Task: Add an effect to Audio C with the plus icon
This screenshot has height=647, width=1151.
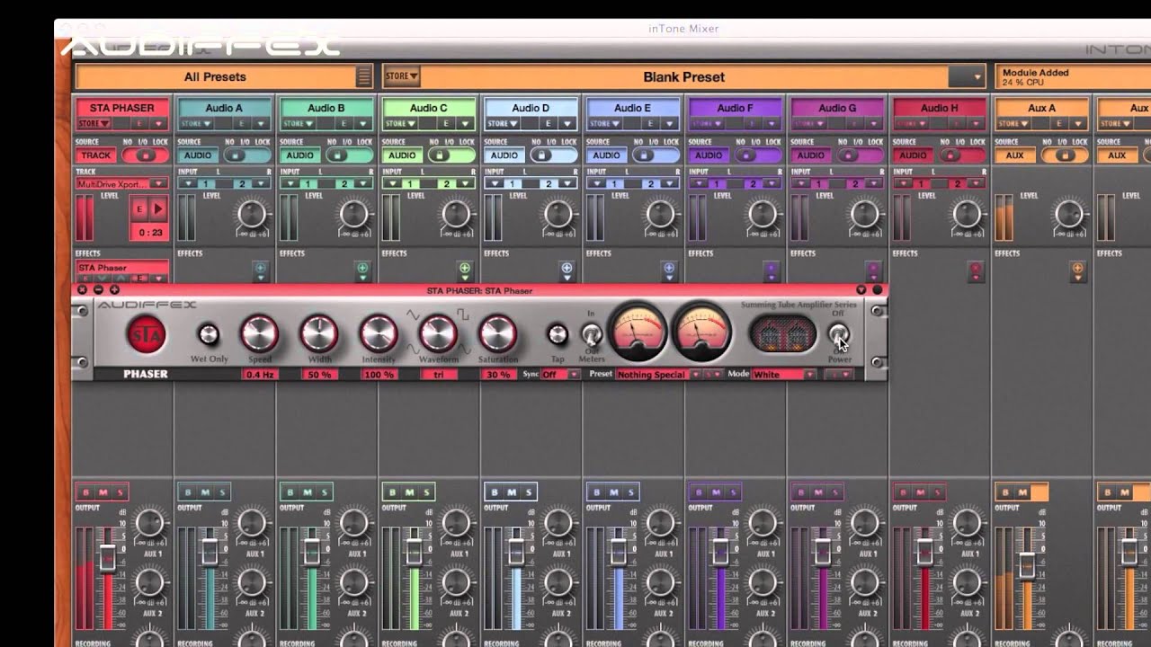Action: 465,268
